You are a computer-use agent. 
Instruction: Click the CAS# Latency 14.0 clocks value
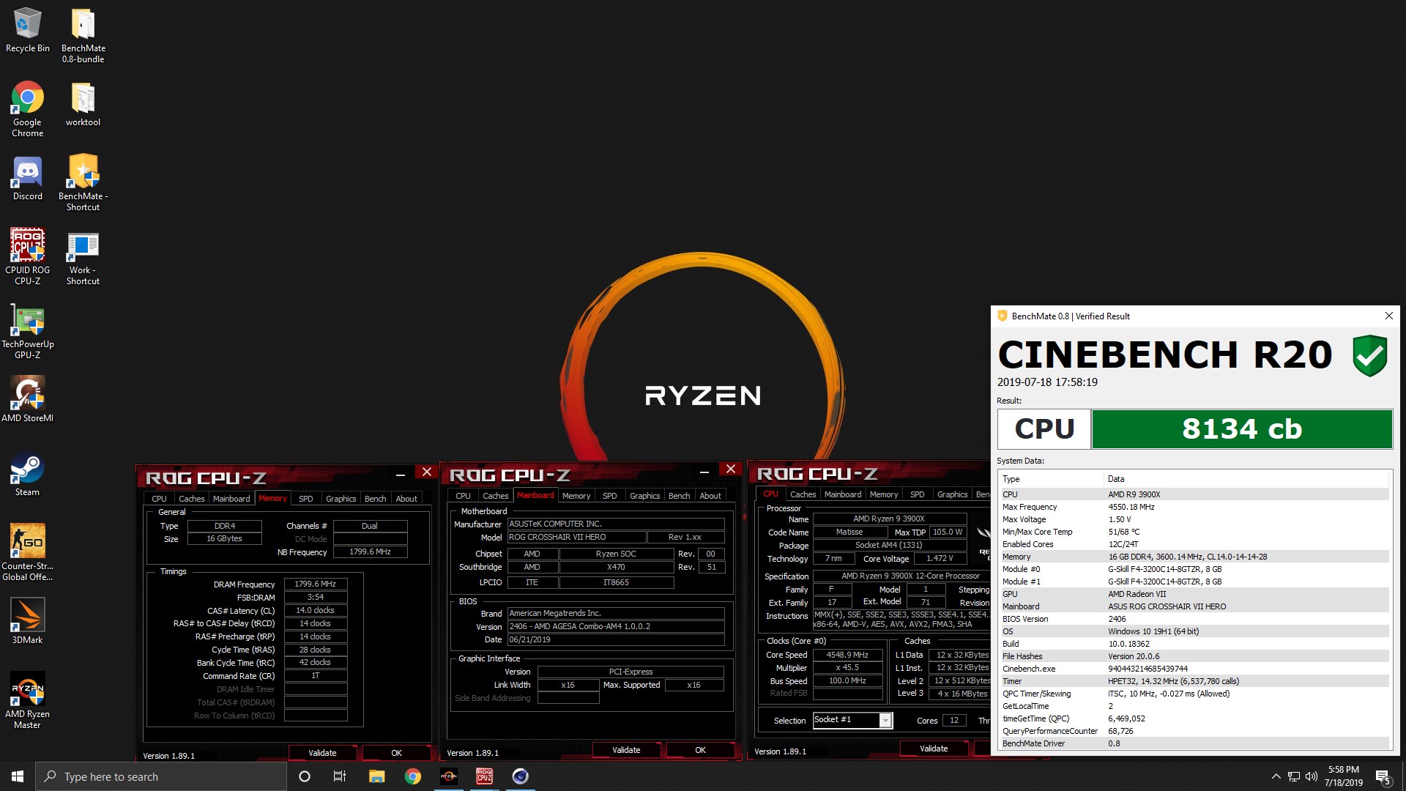click(x=316, y=610)
